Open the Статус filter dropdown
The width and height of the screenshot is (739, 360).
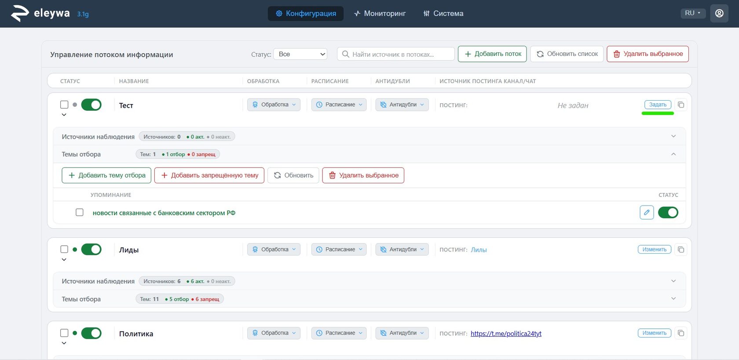coord(300,54)
